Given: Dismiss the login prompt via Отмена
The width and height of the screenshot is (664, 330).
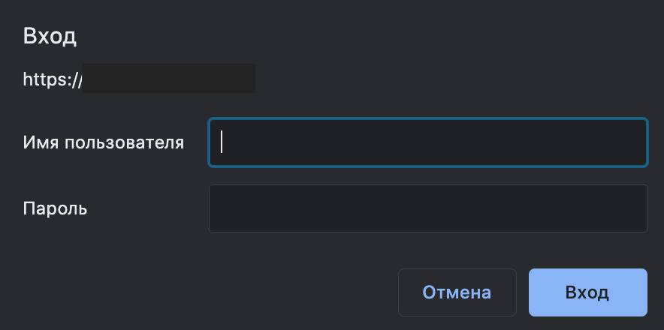Looking at the screenshot, I should point(457,292).
